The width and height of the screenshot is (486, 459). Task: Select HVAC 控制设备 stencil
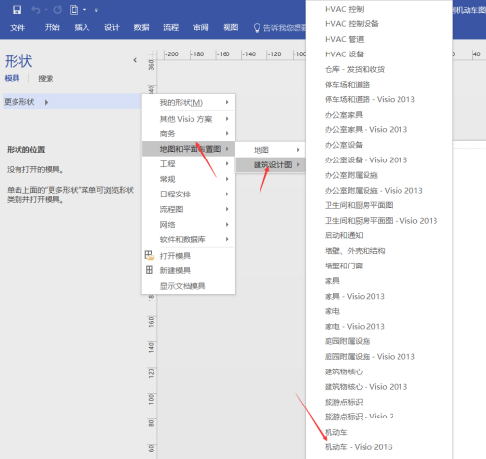pos(352,24)
